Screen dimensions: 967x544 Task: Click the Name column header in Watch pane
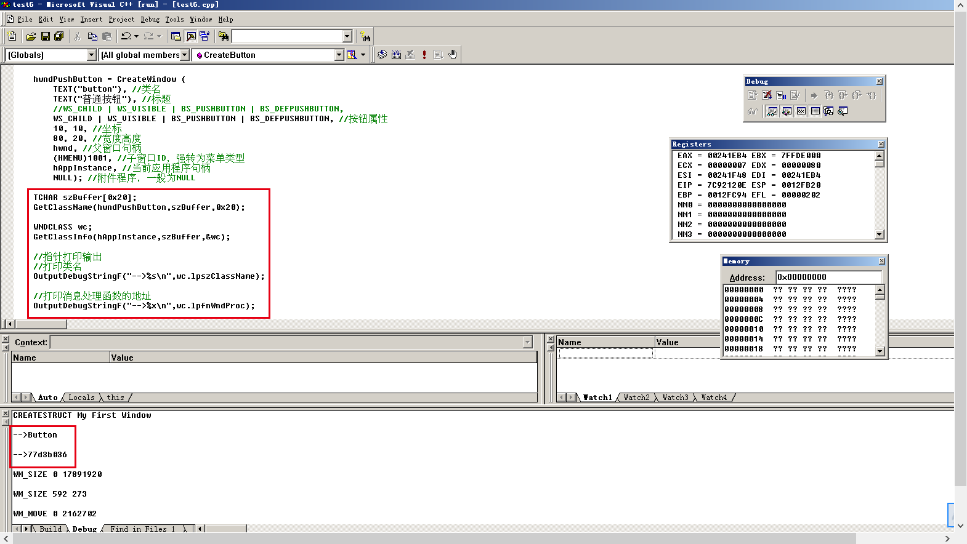605,342
